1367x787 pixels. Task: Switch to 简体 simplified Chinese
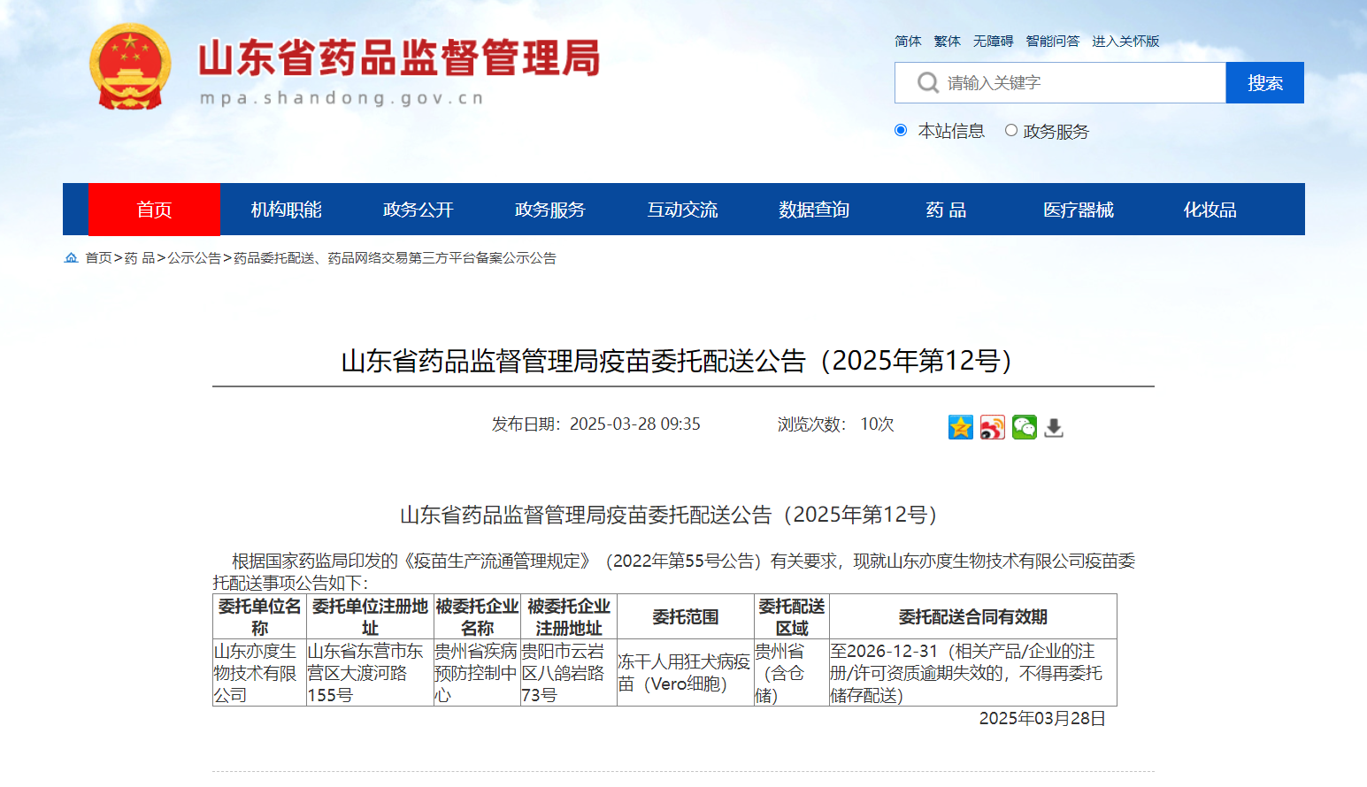click(x=908, y=42)
